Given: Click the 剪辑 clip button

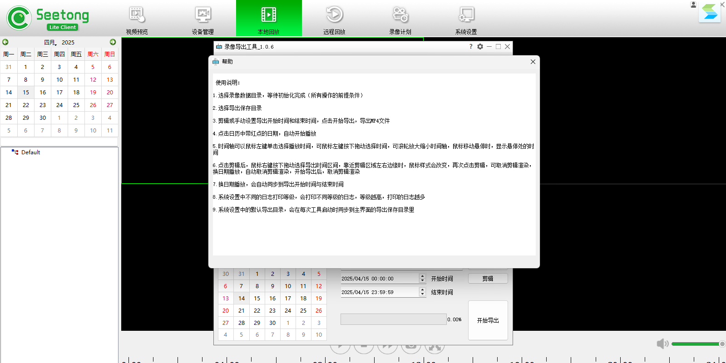Looking at the screenshot, I should coord(488,279).
